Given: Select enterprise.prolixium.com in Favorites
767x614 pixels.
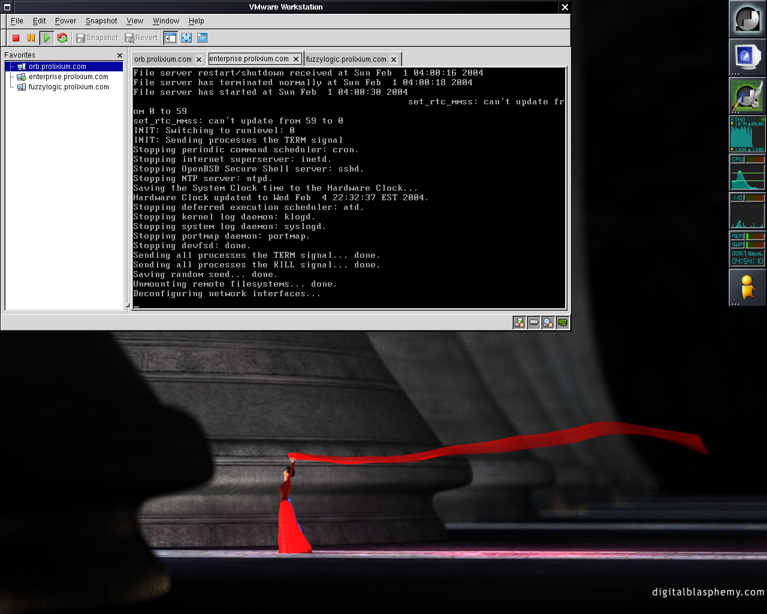Looking at the screenshot, I should [x=68, y=77].
